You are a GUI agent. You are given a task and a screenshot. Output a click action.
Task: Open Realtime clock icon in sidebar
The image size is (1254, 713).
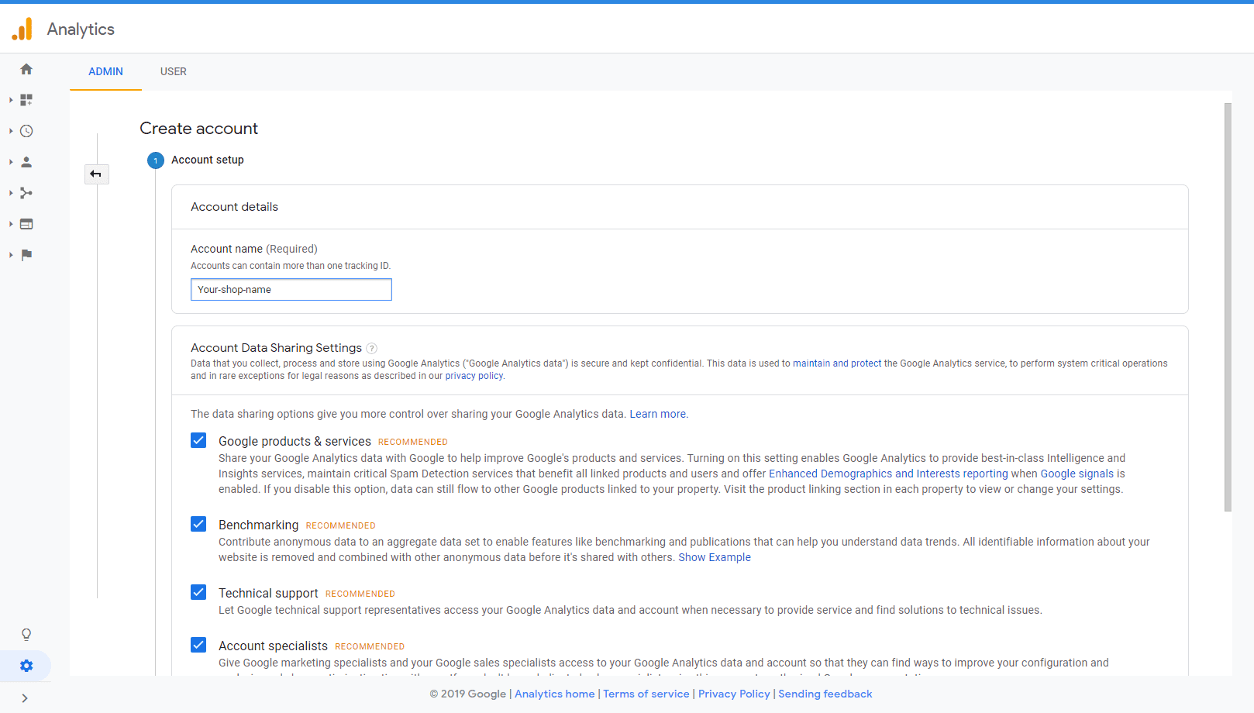(x=26, y=131)
